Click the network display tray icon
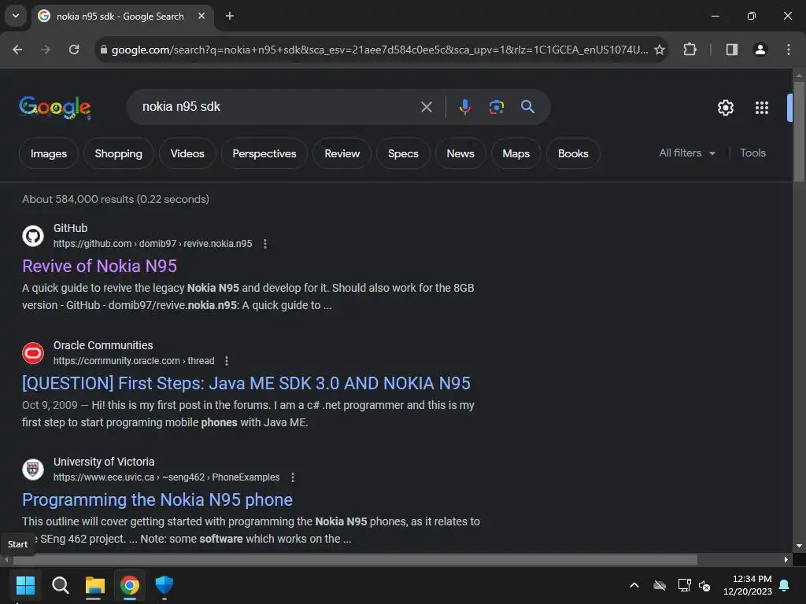 [x=684, y=585]
